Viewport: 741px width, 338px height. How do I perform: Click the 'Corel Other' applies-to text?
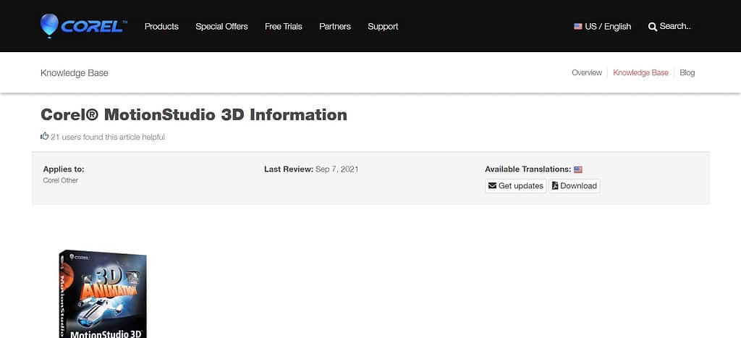tap(61, 181)
